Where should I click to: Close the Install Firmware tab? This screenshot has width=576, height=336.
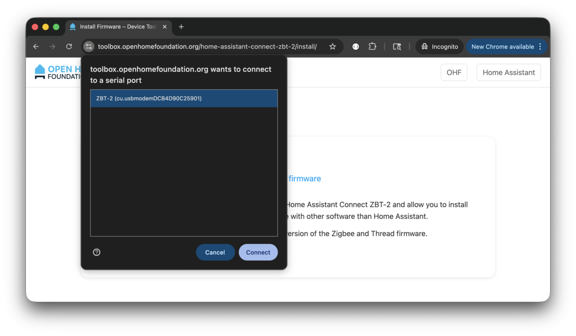[x=165, y=27]
